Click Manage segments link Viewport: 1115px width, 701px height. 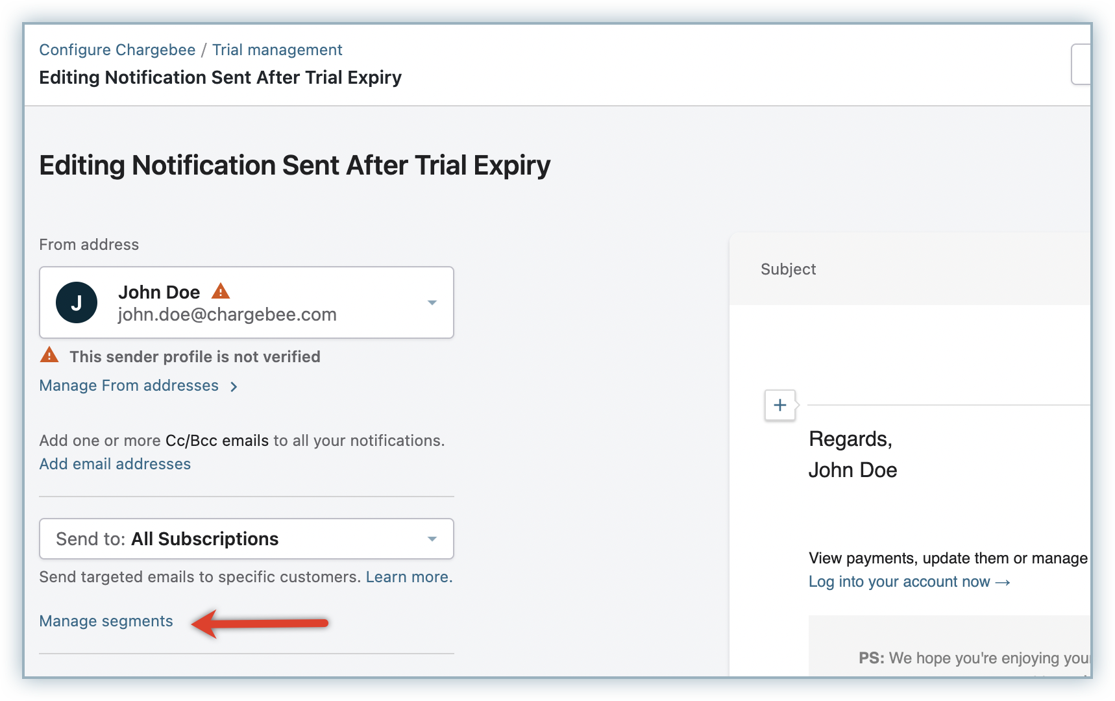(x=106, y=621)
